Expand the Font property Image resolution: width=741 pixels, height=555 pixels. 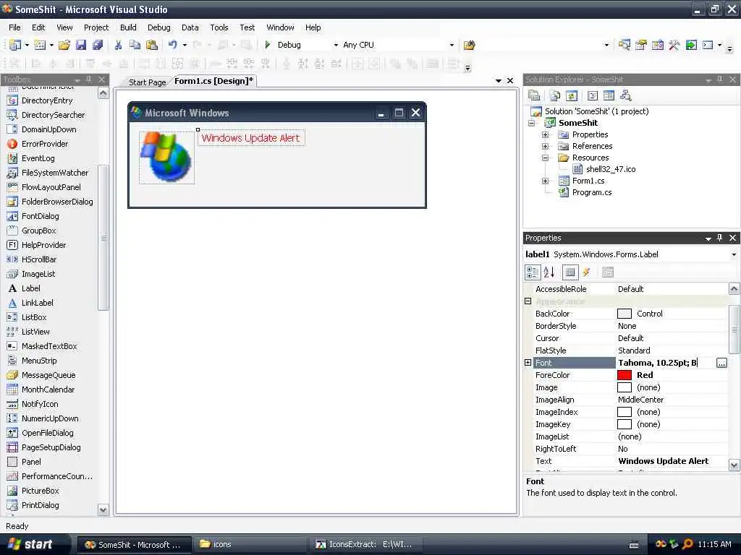tap(528, 363)
